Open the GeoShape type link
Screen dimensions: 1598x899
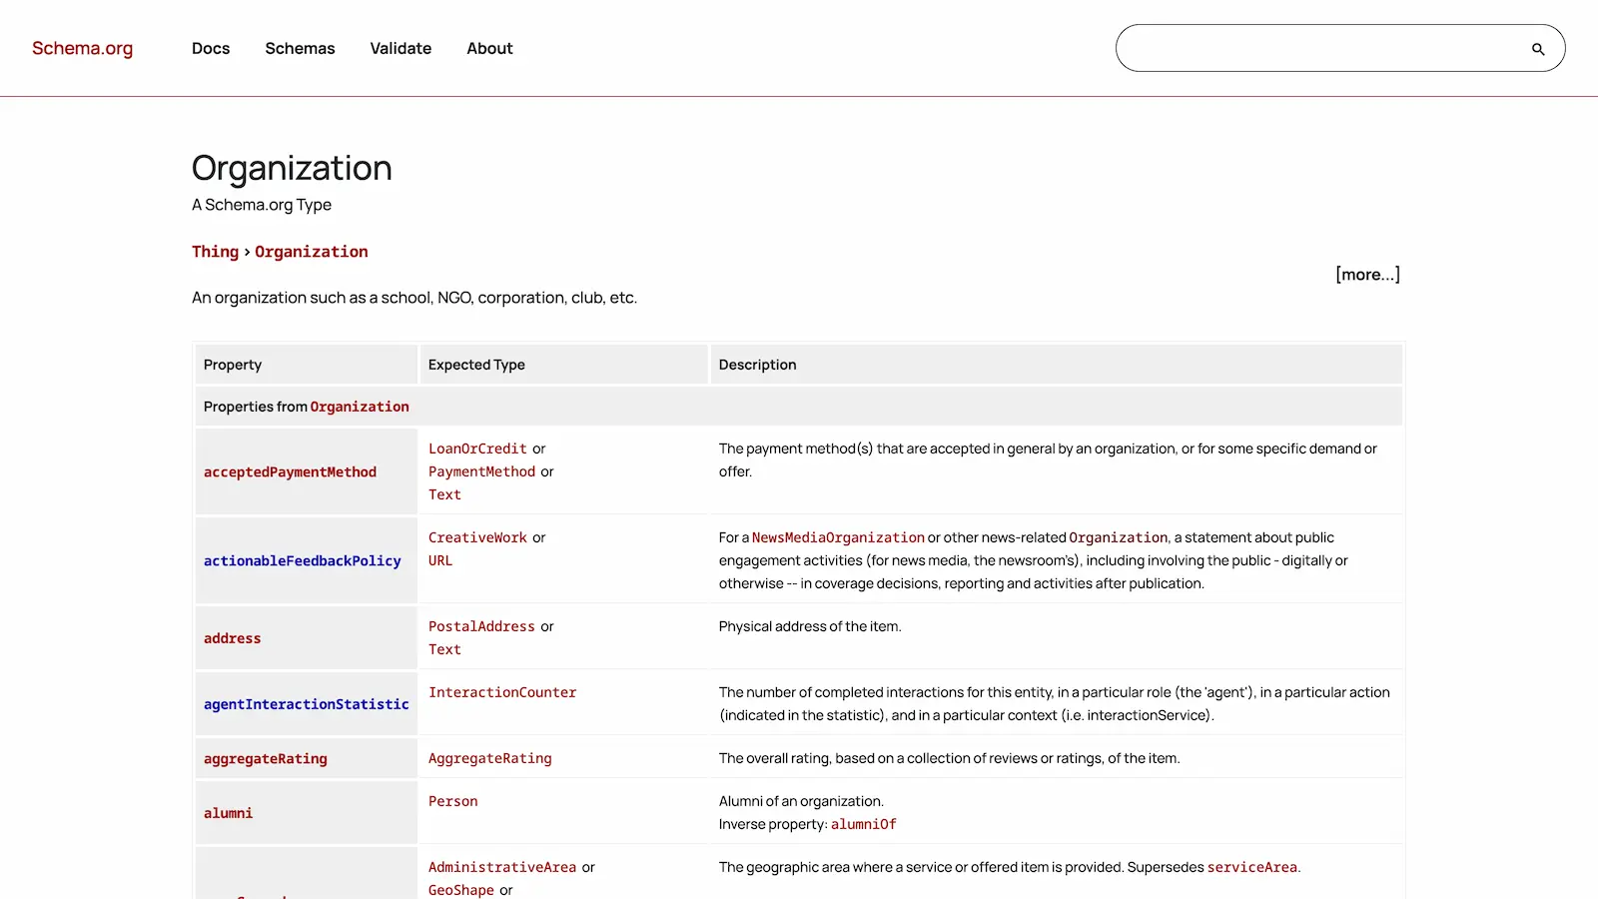pos(461,890)
